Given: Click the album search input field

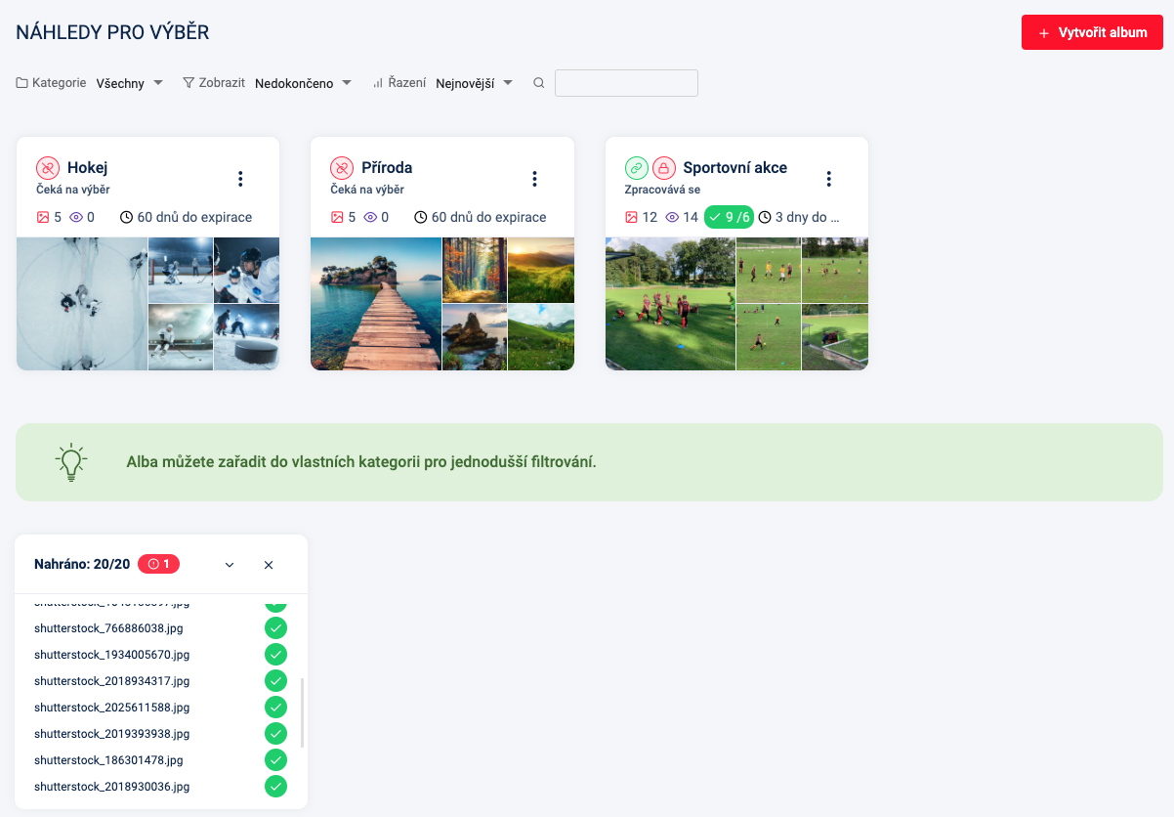Looking at the screenshot, I should pyautogui.click(x=626, y=83).
